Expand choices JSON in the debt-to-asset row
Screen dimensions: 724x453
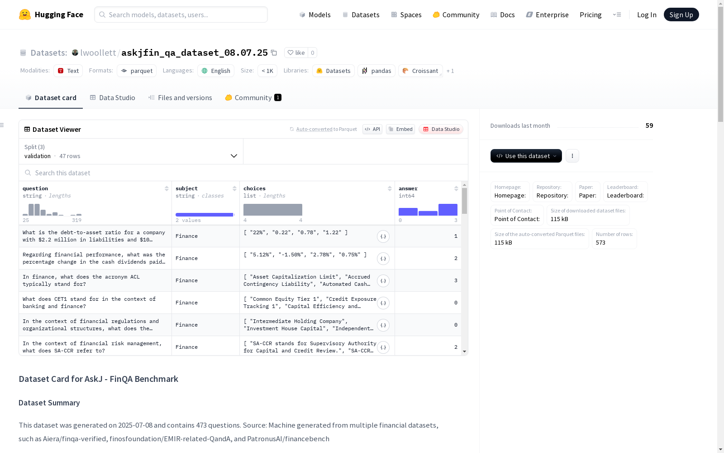point(383,236)
